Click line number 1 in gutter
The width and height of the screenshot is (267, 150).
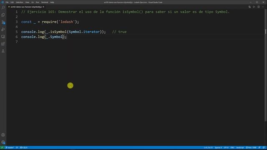[17, 12]
